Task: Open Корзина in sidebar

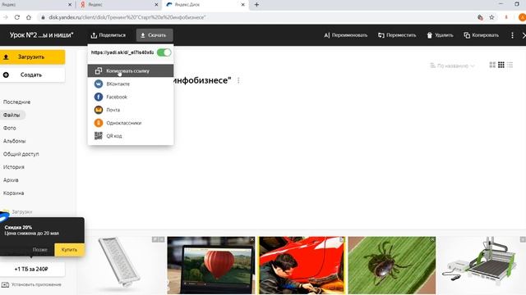Action: click(x=13, y=193)
